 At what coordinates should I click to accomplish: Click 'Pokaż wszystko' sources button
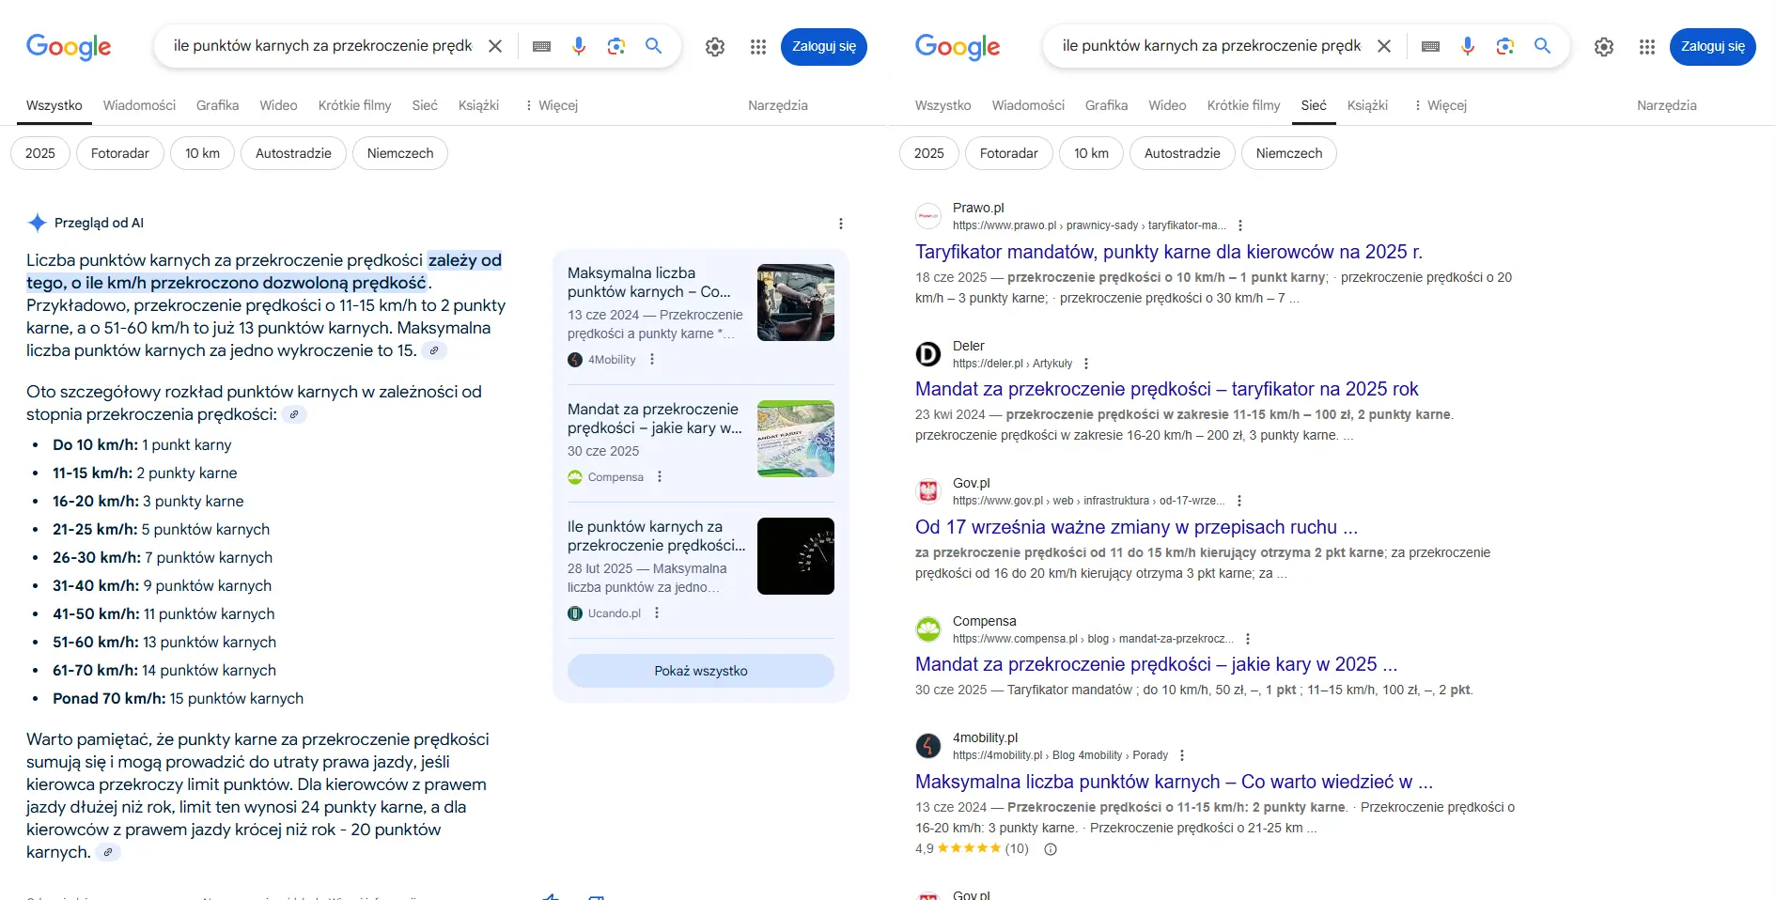[x=701, y=671]
